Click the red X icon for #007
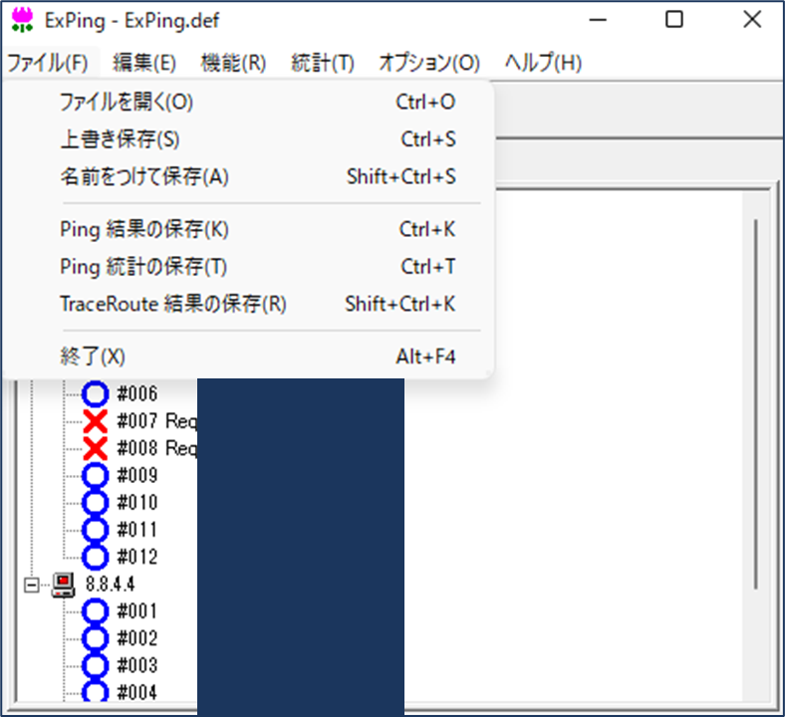Screen dimensions: 785x717 (x=95, y=421)
